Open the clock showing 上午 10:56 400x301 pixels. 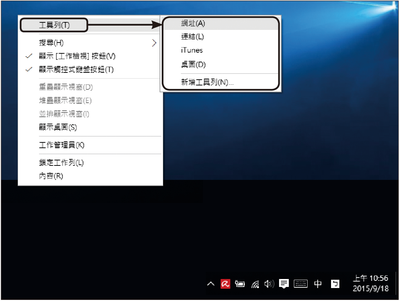click(370, 283)
